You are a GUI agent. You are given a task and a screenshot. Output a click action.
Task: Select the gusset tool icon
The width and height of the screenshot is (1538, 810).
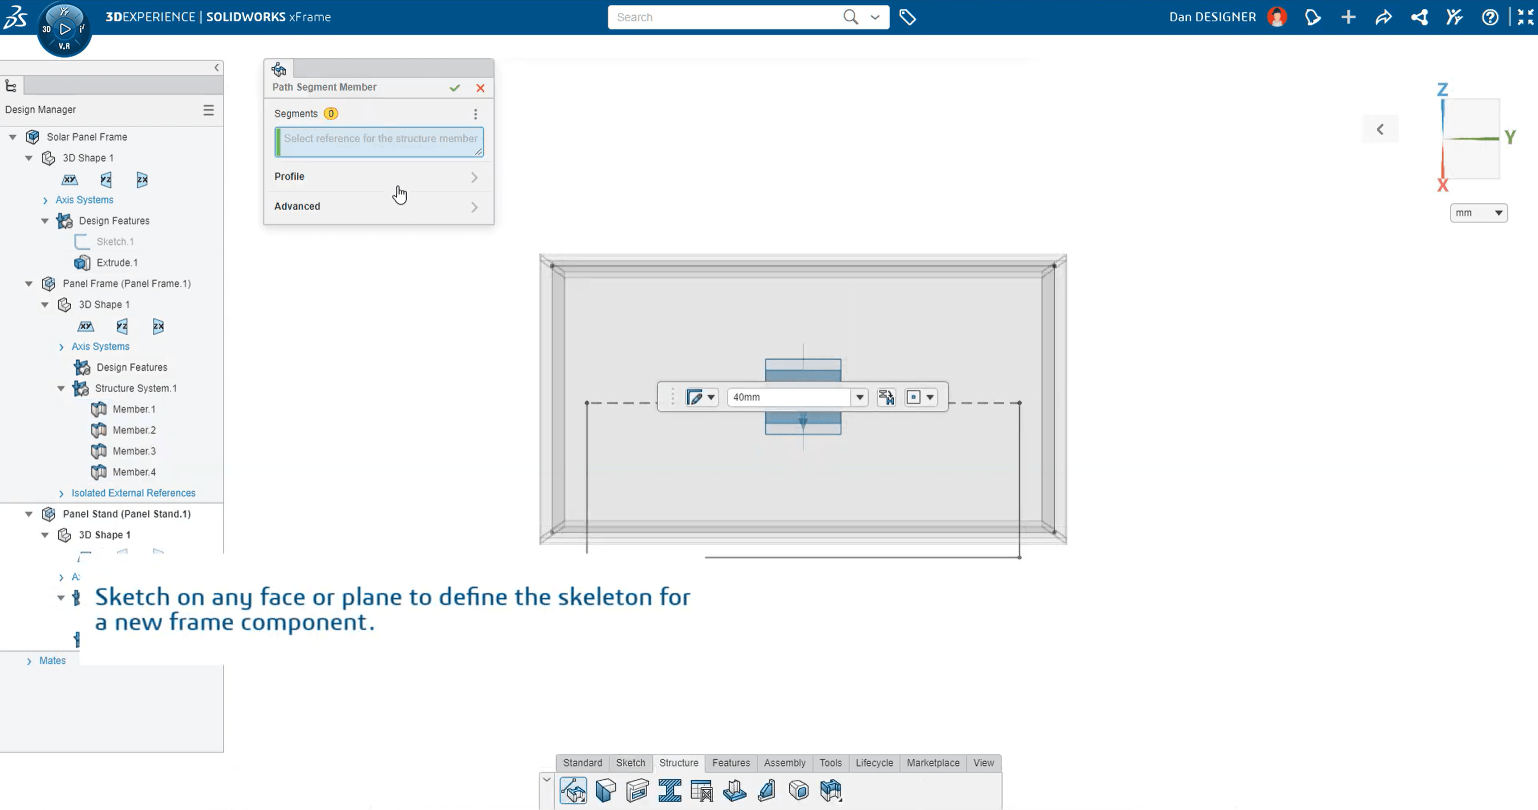coord(767,790)
